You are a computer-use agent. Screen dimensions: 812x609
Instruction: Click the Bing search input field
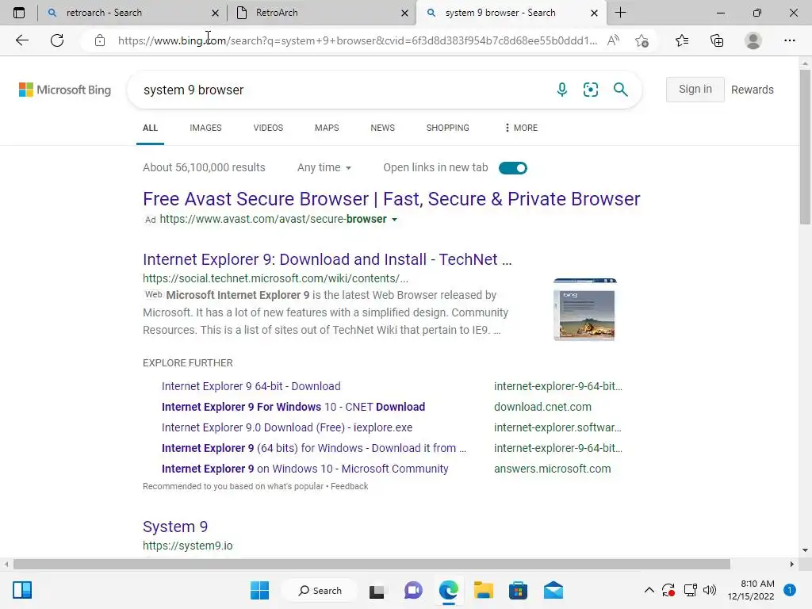point(342,90)
